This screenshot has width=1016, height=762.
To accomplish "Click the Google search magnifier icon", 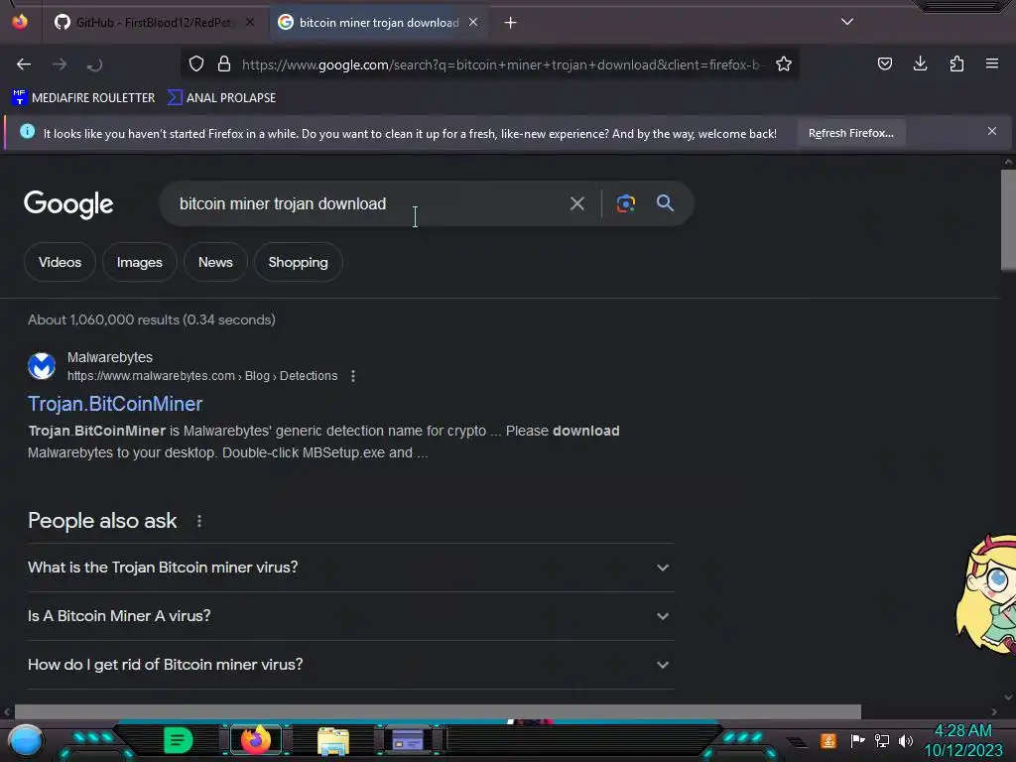I will click(x=665, y=202).
